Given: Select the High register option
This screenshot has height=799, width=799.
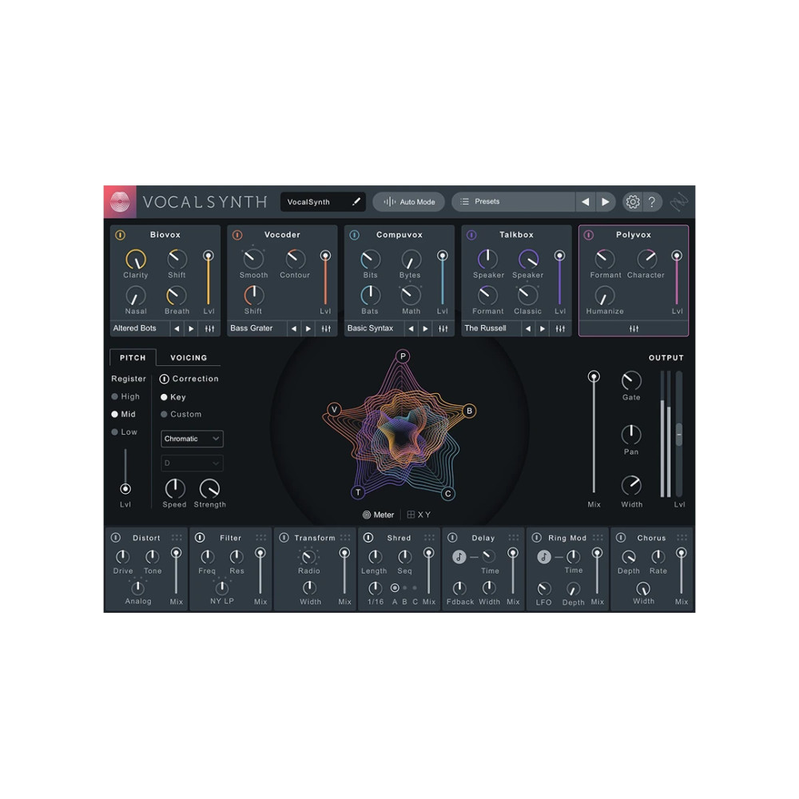Looking at the screenshot, I should pyautogui.click(x=125, y=396).
